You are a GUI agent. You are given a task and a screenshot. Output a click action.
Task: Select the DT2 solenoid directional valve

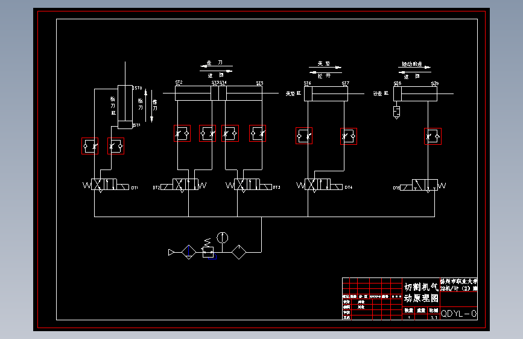pos(184,185)
